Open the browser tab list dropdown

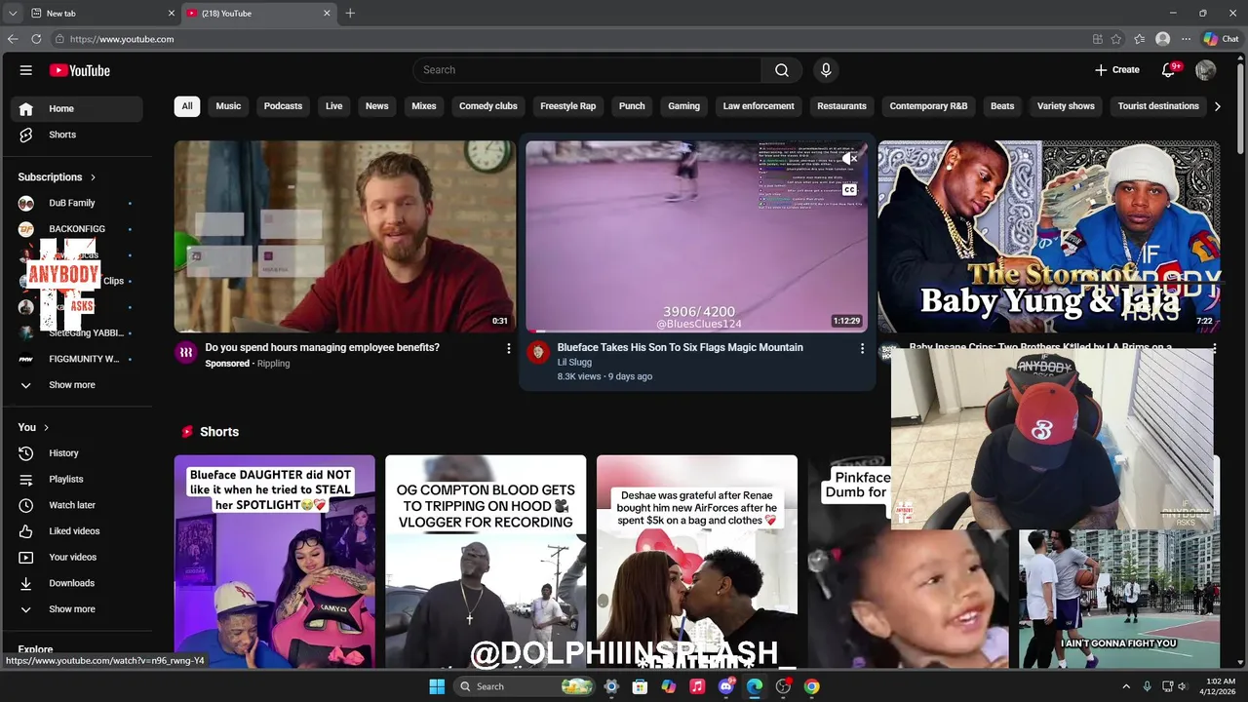(12, 13)
